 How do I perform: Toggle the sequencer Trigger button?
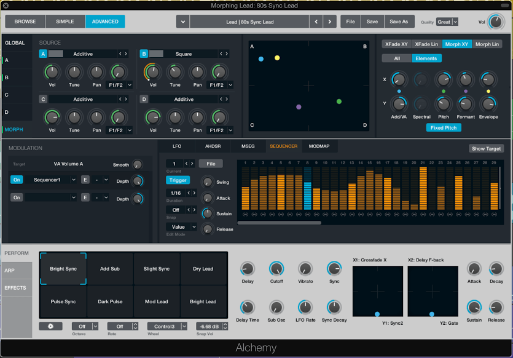pos(178,180)
